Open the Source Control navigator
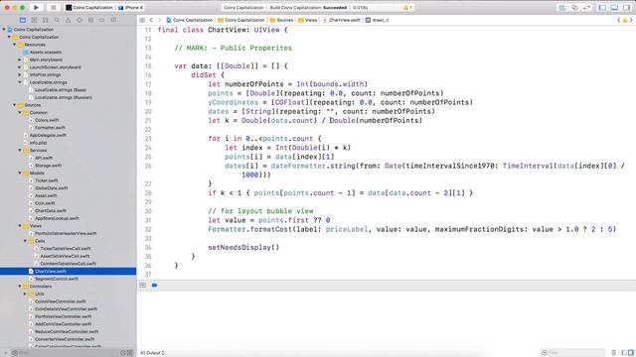This screenshot has width=636, height=357. click(34, 20)
